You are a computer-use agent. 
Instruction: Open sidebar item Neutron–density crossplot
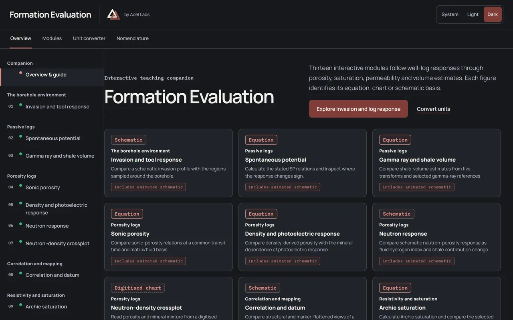(52, 246)
